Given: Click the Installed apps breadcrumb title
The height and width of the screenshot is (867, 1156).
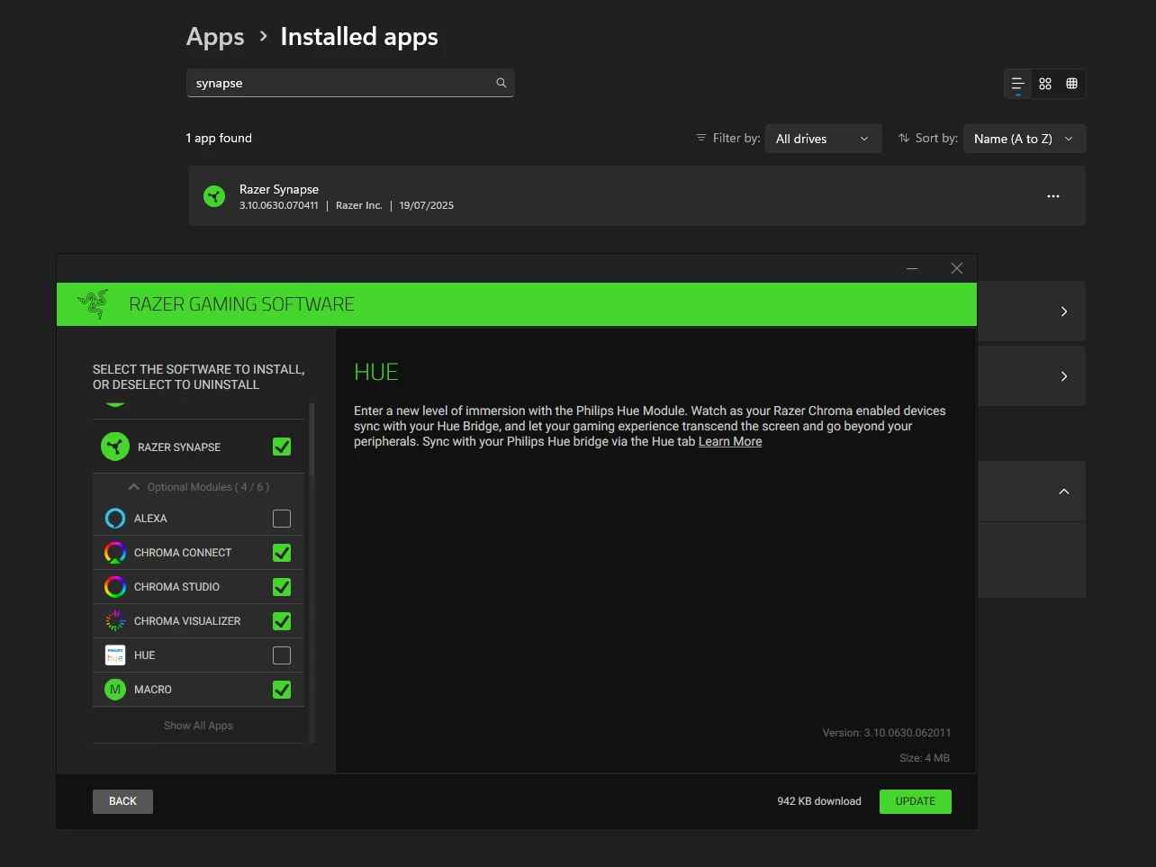Looking at the screenshot, I should tap(359, 37).
